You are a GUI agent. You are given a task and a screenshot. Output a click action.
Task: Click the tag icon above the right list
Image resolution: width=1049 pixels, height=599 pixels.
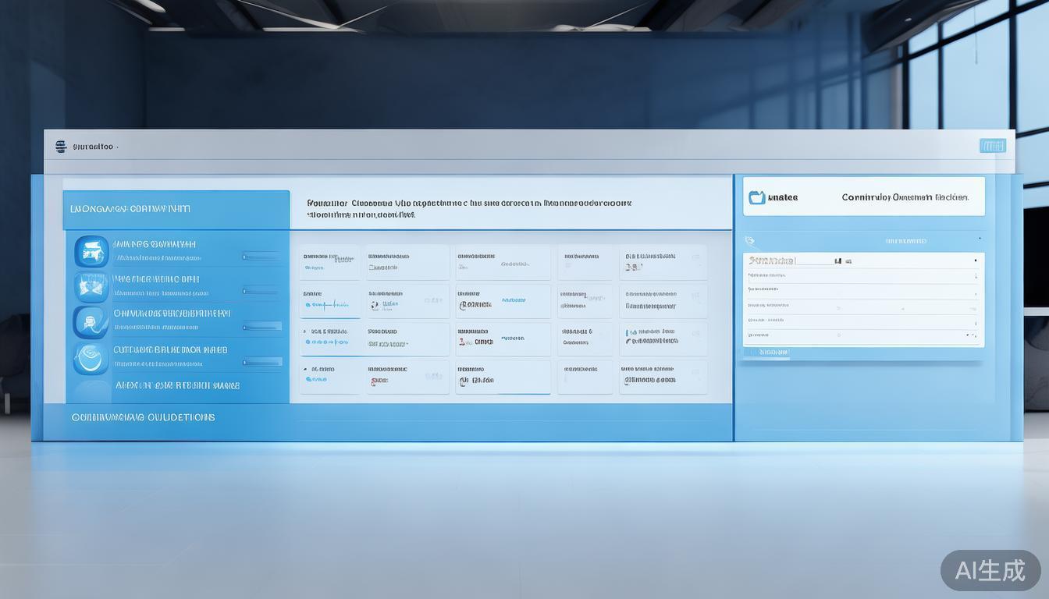click(x=750, y=241)
